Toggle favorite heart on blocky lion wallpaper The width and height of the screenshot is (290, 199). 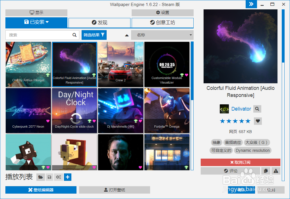click(94, 167)
